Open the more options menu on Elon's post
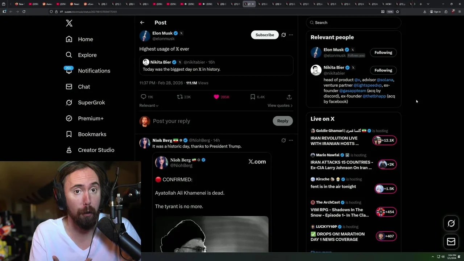Image resolution: width=464 pixels, height=261 pixels. [291, 35]
